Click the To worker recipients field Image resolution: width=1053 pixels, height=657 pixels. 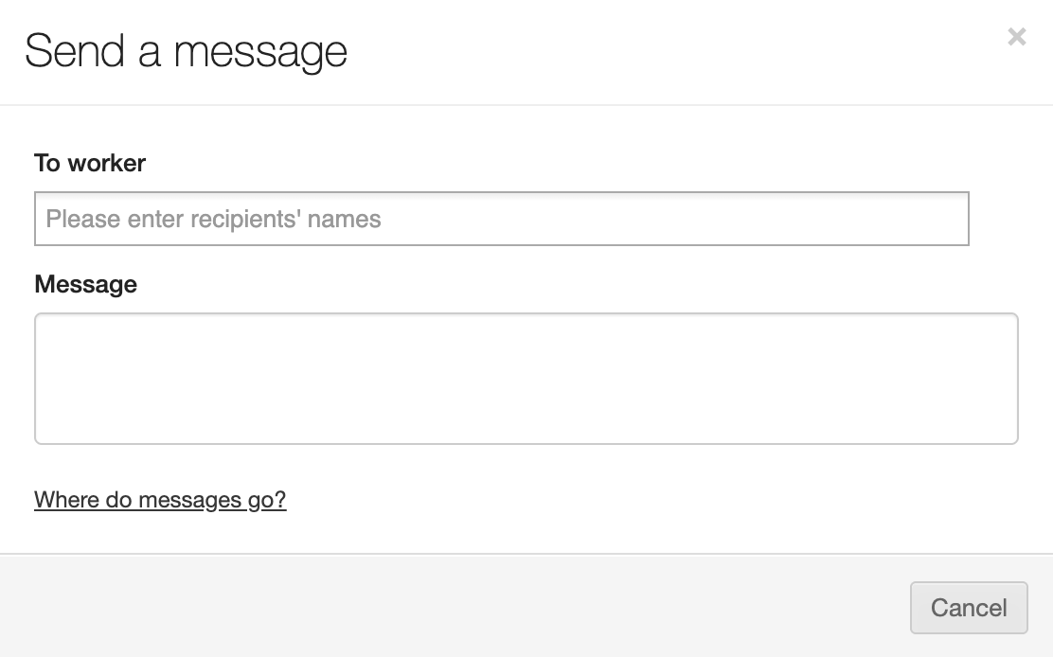501,219
